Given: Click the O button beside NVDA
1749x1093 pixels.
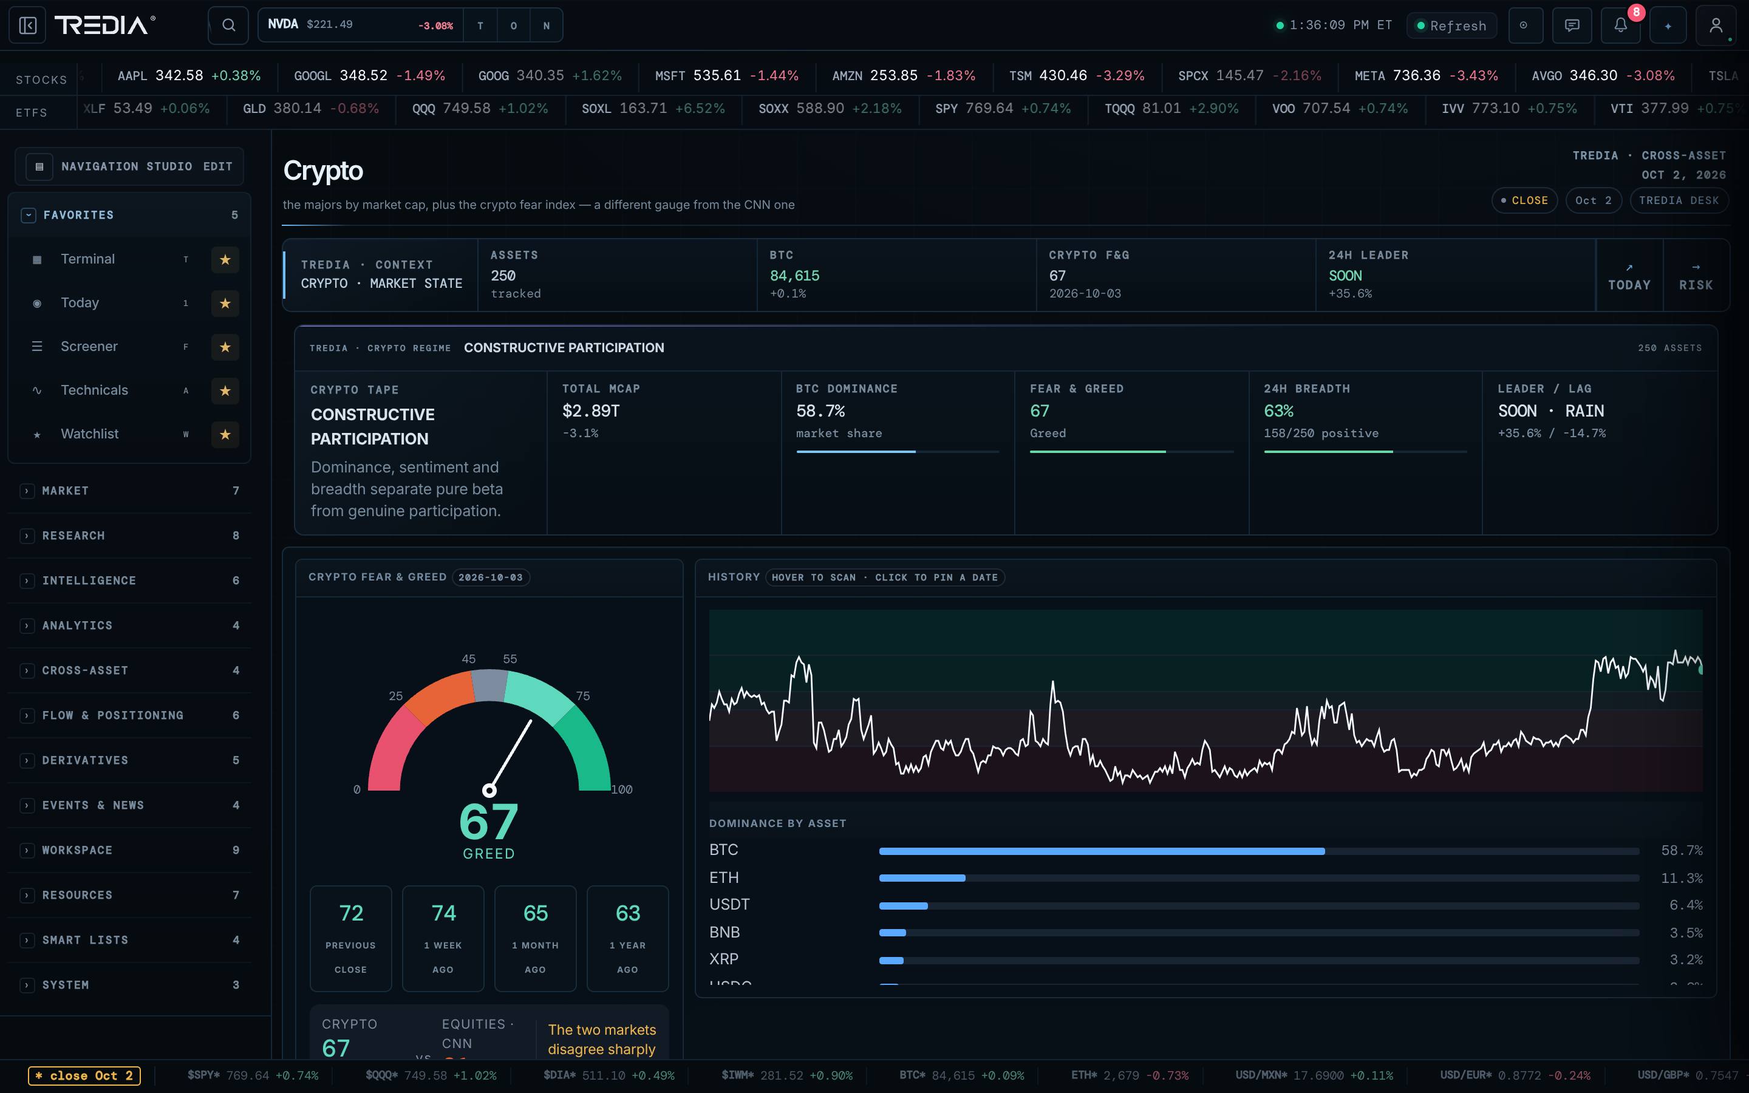Looking at the screenshot, I should tap(513, 26).
